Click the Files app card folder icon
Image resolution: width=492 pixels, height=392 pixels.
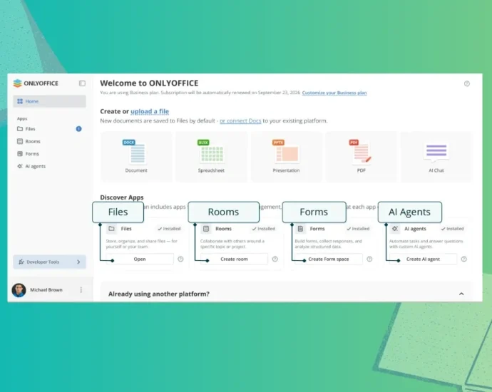(111, 229)
